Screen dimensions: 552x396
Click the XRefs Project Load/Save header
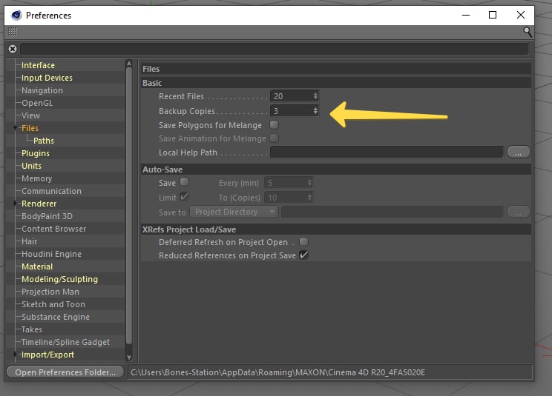(x=336, y=229)
